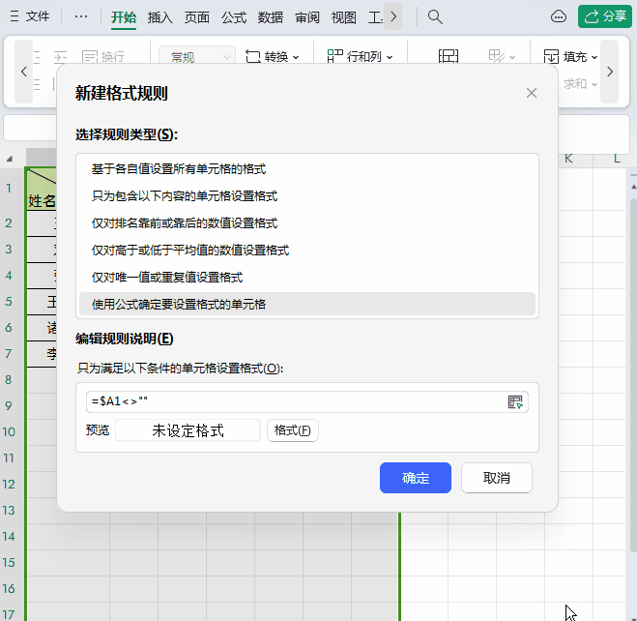Open the three-dots more options menu
Screen dimensions: 637x621
click(x=81, y=16)
